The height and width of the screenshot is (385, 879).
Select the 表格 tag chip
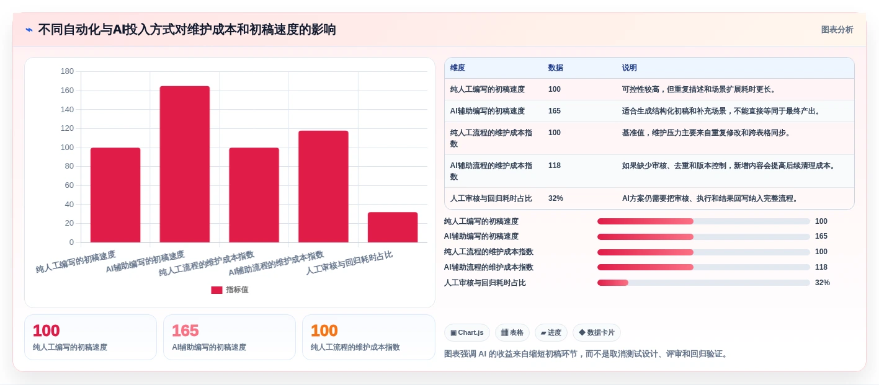pyautogui.click(x=512, y=333)
